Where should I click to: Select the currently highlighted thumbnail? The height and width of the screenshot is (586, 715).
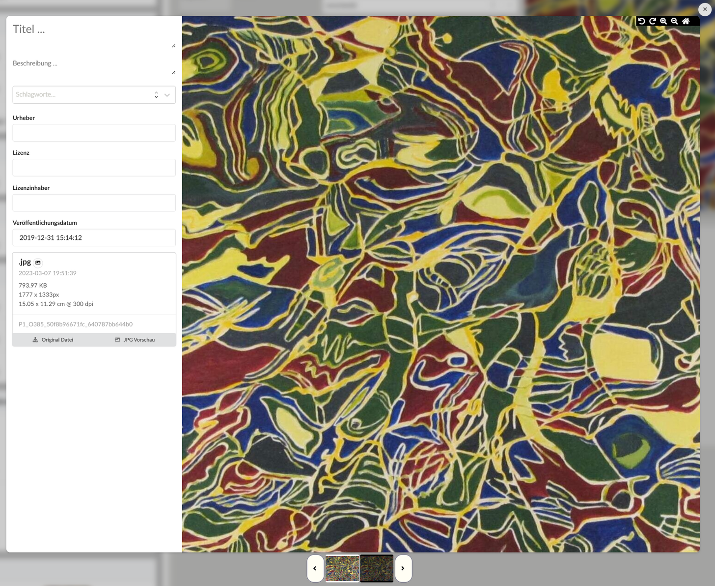coord(376,568)
